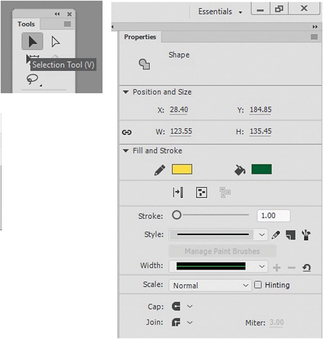Click the black squares pattern icon
323x339 pixels.
(201, 192)
